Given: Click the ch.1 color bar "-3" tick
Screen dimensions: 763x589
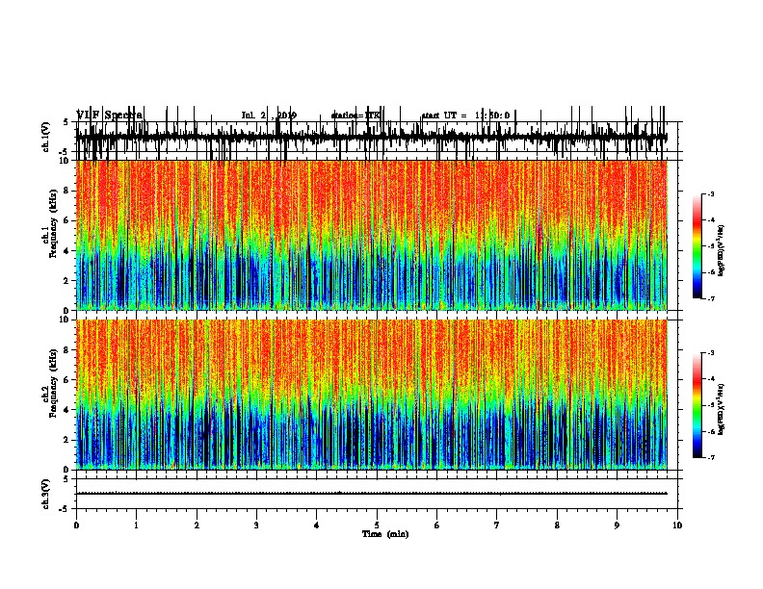Looking at the screenshot, I should coord(710,193).
